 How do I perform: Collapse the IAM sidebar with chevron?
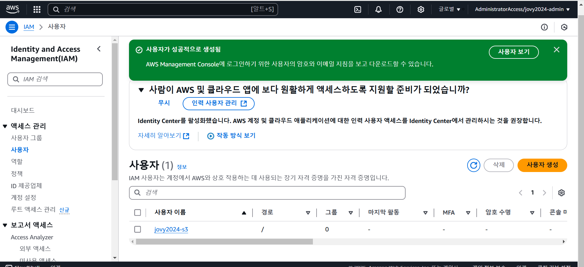click(99, 49)
